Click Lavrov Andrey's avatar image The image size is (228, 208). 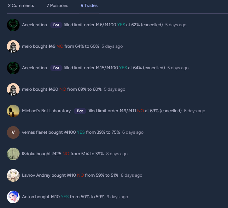[x=13, y=175]
